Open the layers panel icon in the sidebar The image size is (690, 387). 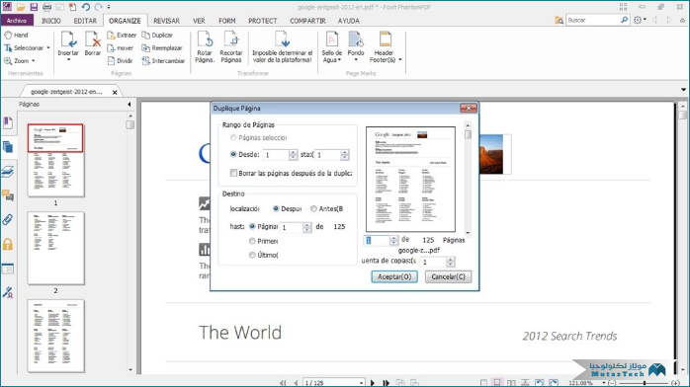pos(8,172)
